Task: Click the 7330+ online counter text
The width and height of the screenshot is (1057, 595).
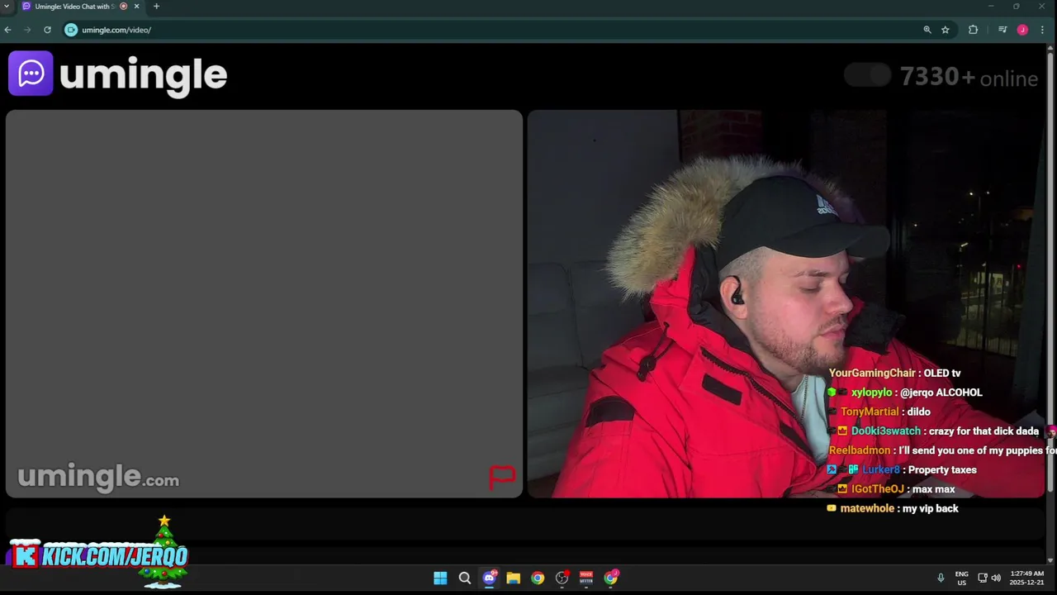Action: (969, 78)
